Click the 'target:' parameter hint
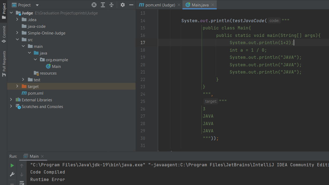The height and width of the screenshot is (185, 329). pyautogui.click(x=211, y=101)
